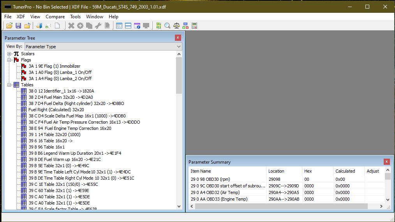
Task: Select the Immobilizer flag item
Action: click(55, 66)
